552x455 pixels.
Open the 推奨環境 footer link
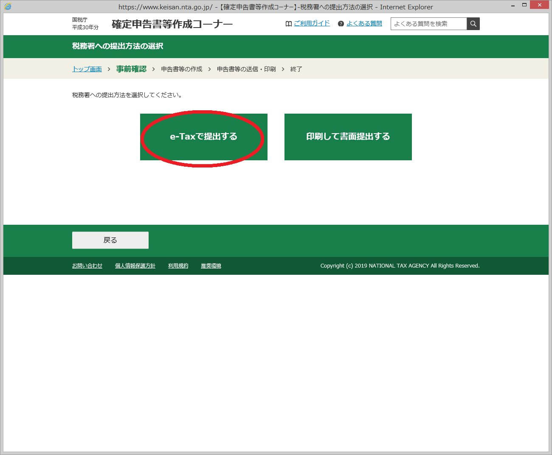coord(211,266)
